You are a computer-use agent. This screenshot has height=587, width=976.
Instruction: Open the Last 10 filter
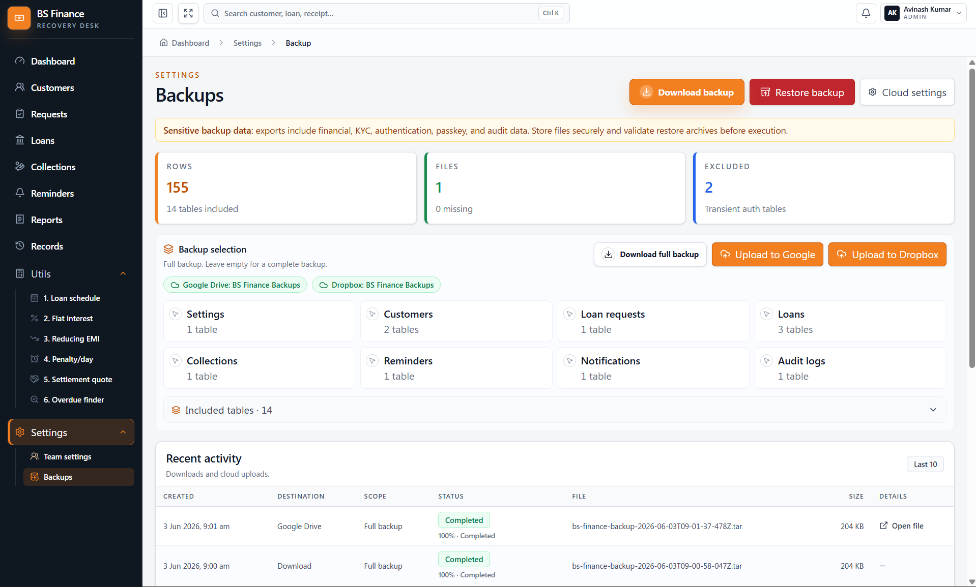(925, 464)
